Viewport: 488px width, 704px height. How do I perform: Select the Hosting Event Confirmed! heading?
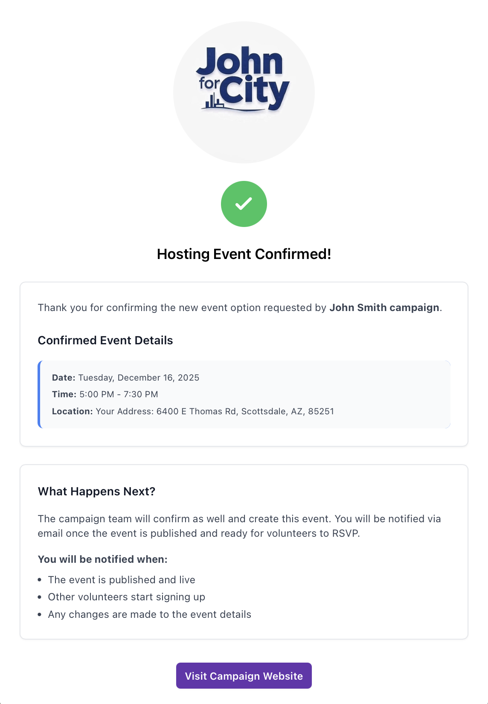coord(244,254)
